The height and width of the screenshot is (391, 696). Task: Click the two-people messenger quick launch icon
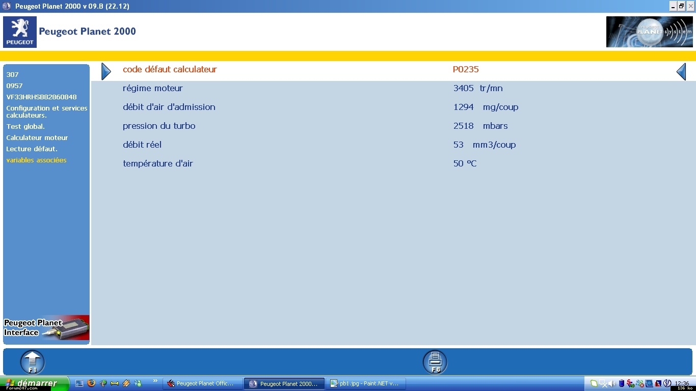pyautogui.click(x=138, y=383)
